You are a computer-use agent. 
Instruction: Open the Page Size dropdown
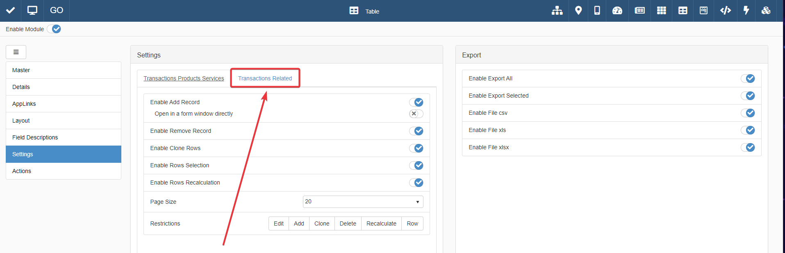[363, 202]
